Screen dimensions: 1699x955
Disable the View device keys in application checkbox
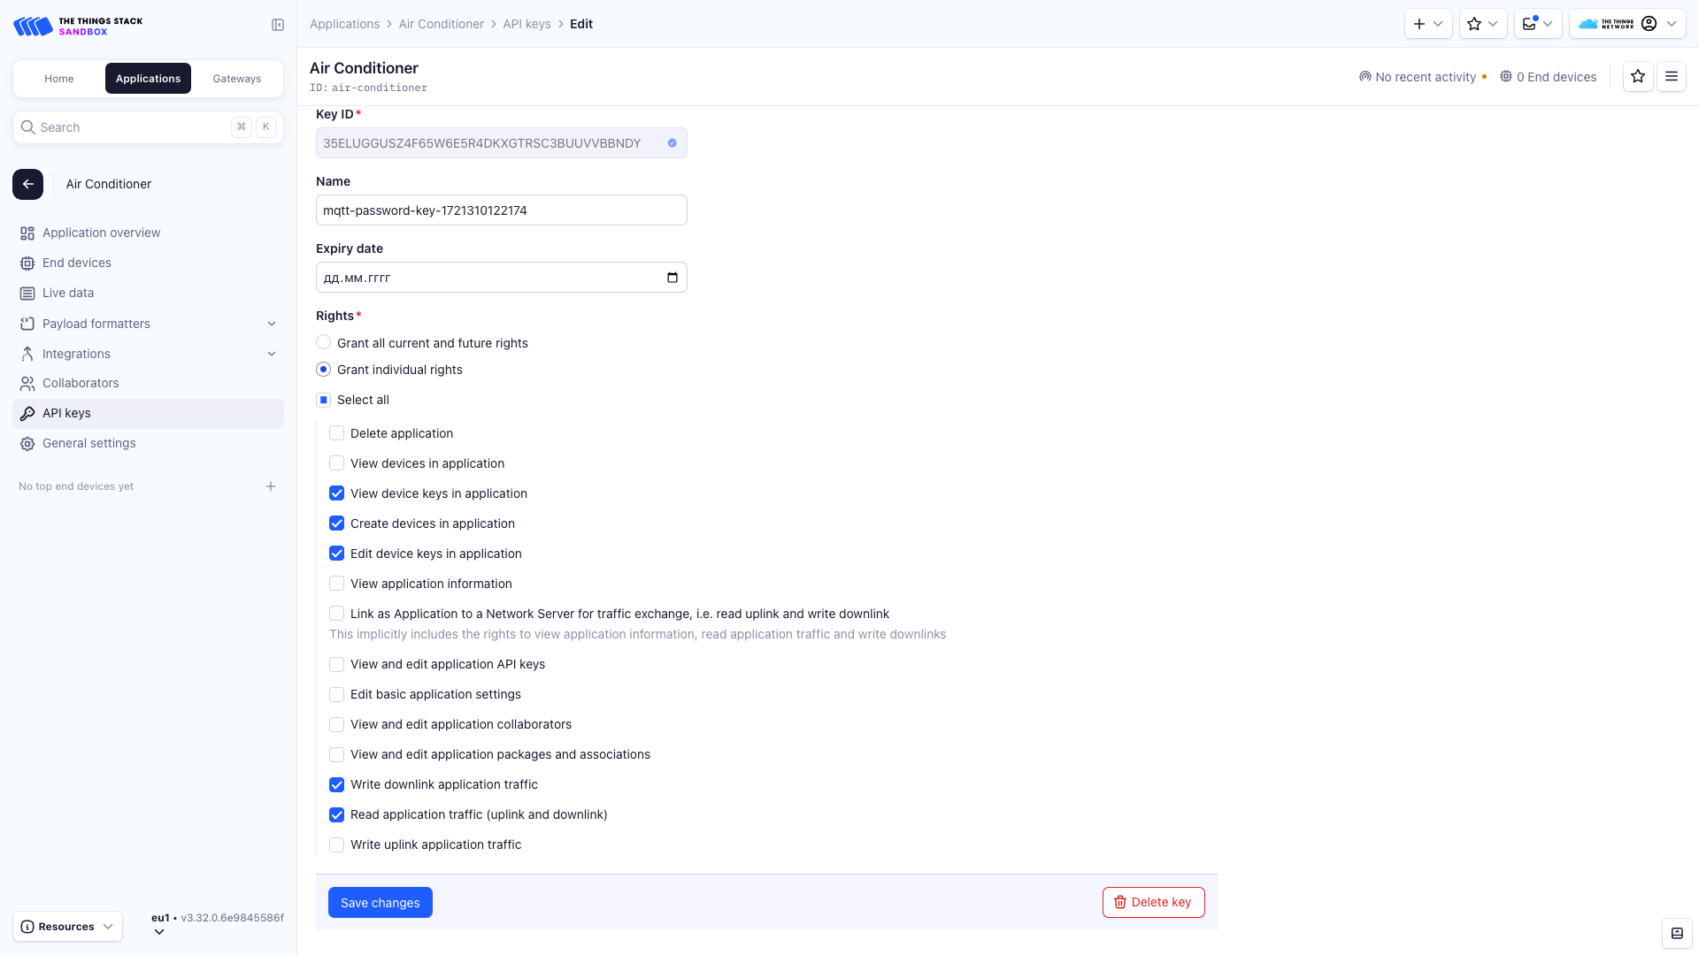click(x=336, y=493)
